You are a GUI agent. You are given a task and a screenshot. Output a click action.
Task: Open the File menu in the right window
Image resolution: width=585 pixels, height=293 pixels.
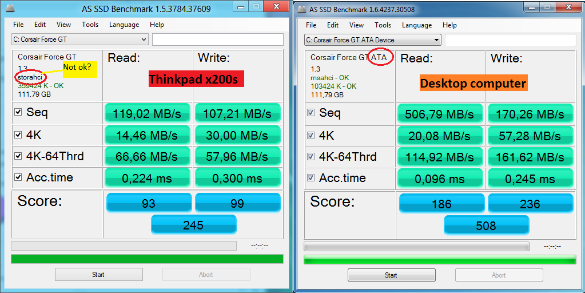311,25
